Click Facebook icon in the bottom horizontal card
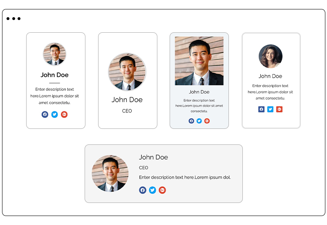The height and width of the screenshot is (225, 327). 143,190
